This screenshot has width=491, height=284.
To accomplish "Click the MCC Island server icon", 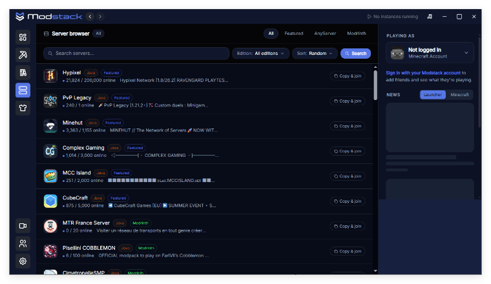I will pos(50,176).
